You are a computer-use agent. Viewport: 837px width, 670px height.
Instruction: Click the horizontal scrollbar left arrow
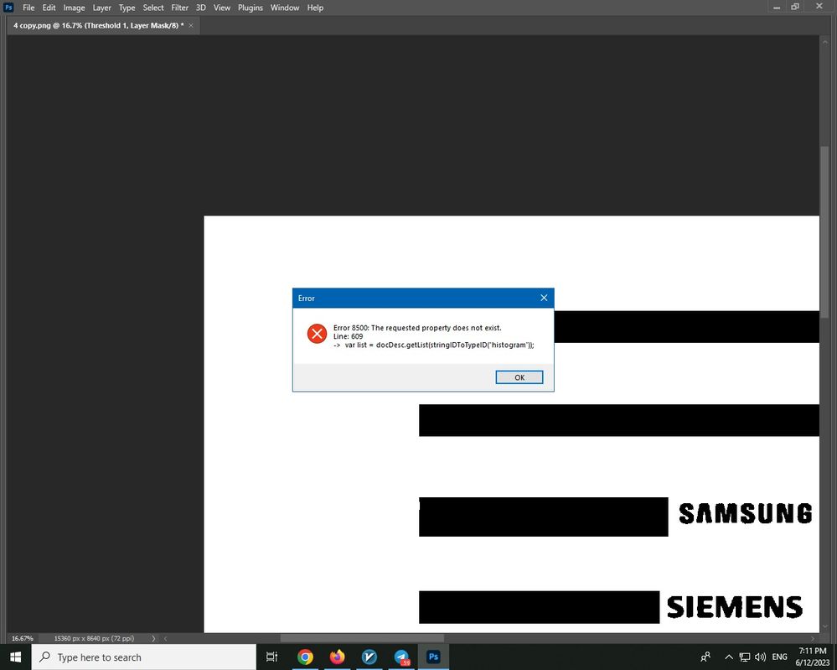click(166, 638)
